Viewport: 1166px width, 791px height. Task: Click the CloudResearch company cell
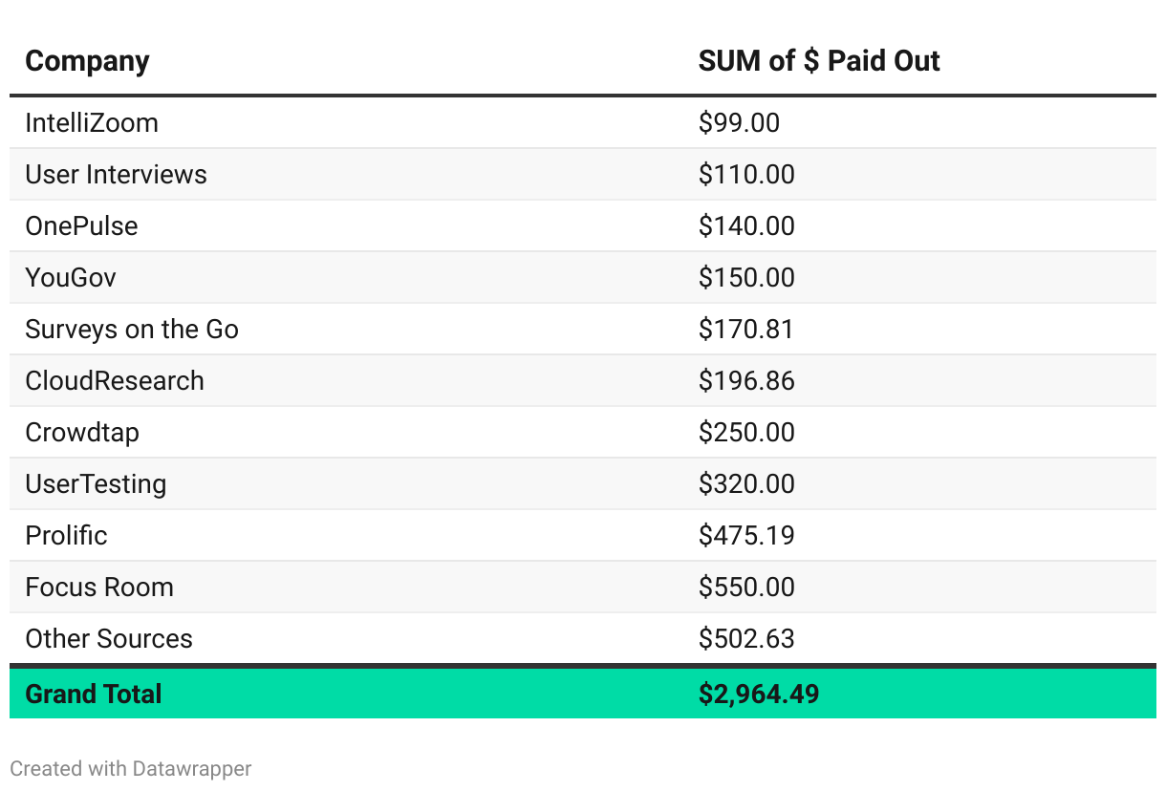pyautogui.click(x=115, y=381)
